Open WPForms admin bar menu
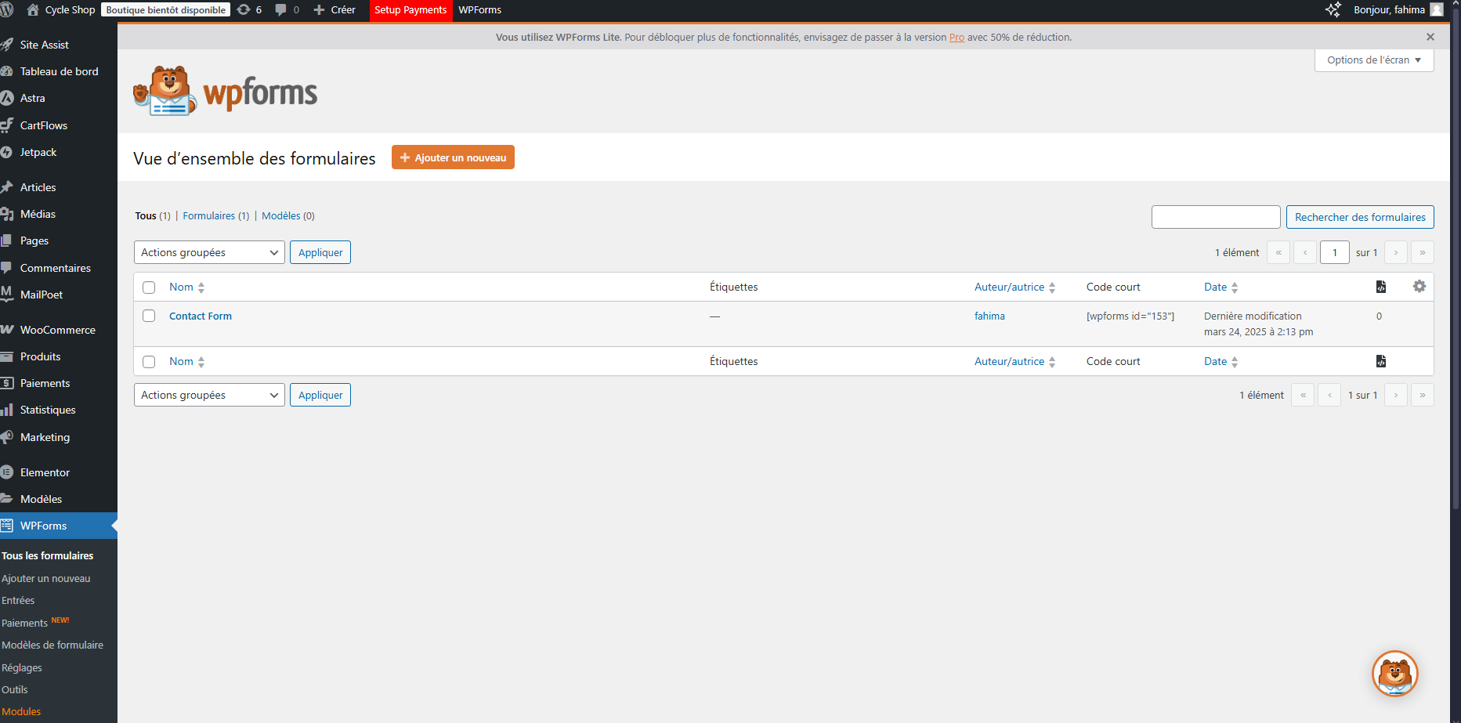The width and height of the screenshot is (1461, 723). pyautogui.click(x=480, y=10)
